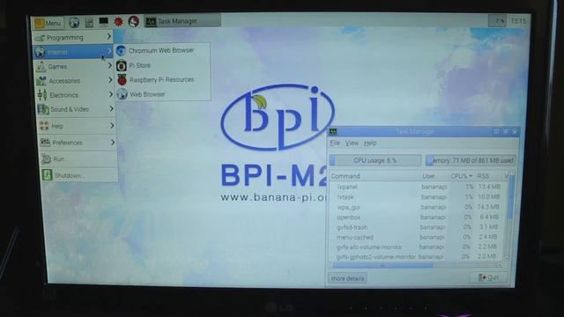Open the Menu button in the panel
The image size is (564, 317).
click(x=48, y=23)
